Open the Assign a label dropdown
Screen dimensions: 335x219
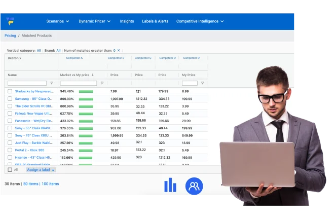click(x=41, y=170)
